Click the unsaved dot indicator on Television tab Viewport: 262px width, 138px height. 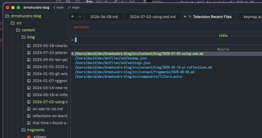tap(185, 16)
